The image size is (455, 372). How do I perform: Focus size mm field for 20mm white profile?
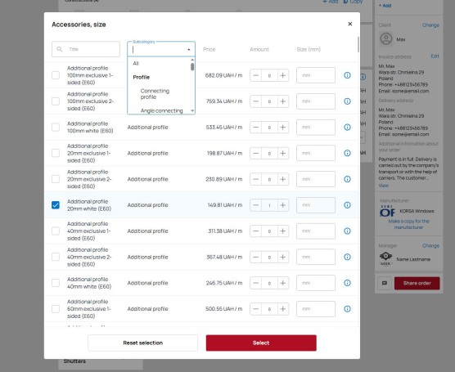(x=316, y=205)
